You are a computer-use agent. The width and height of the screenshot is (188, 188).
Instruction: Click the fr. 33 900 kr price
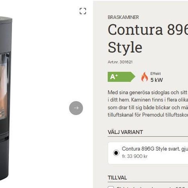[135, 156]
